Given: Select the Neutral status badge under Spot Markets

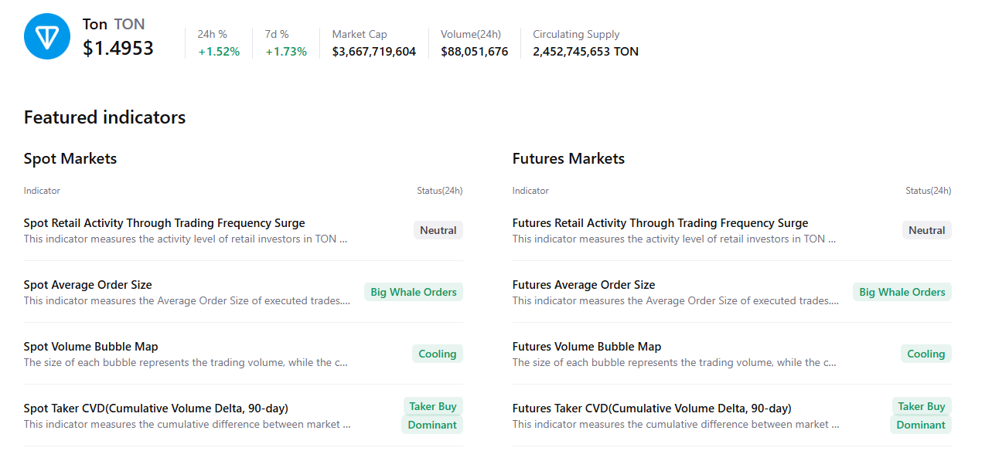Looking at the screenshot, I should click(438, 229).
